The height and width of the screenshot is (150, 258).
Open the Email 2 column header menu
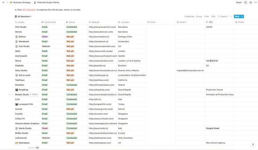click(182, 22)
